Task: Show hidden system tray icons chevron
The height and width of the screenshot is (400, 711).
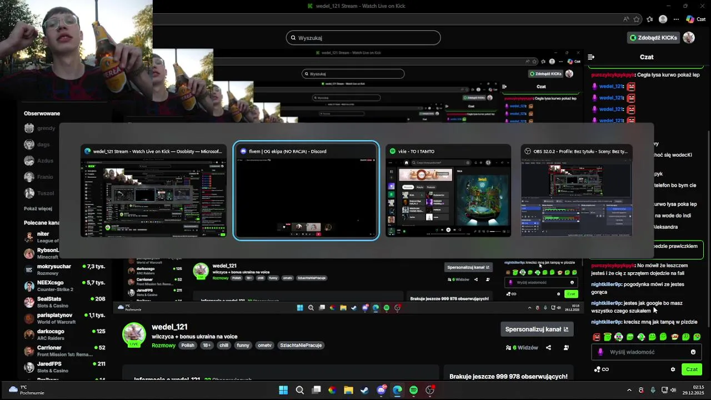Action: pyautogui.click(x=629, y=390)
